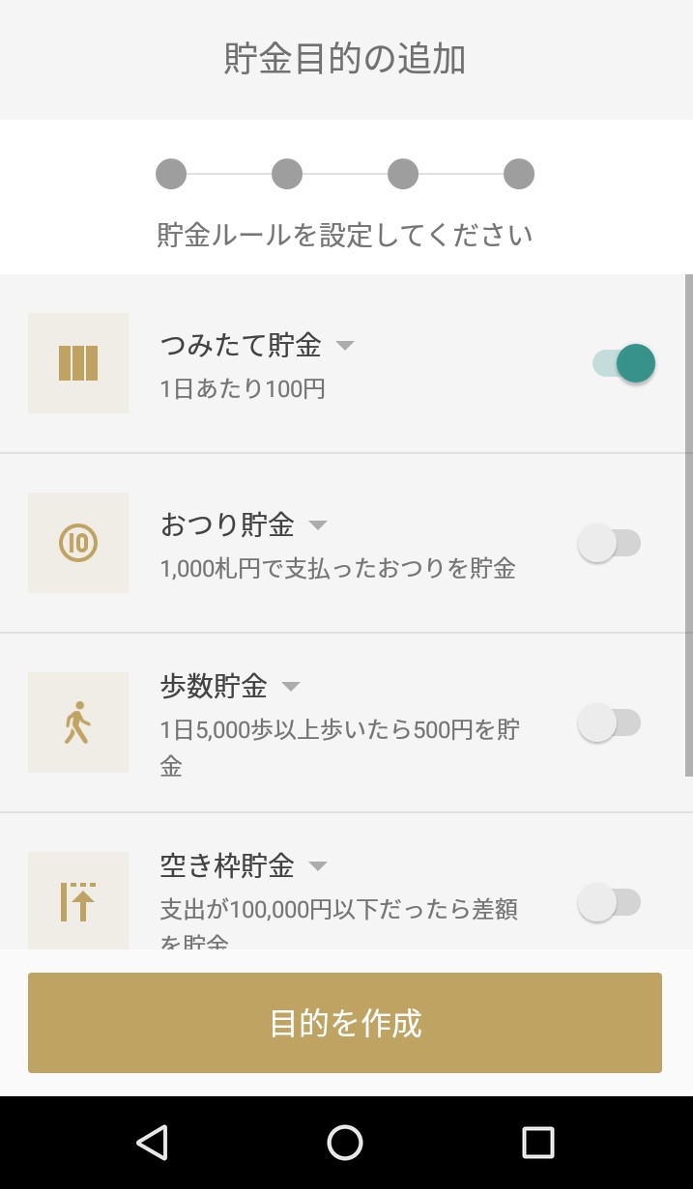Disable the つみたて貯金 toggle switch
This screenshot has width=693, height=1189.
tap(623, 363)
